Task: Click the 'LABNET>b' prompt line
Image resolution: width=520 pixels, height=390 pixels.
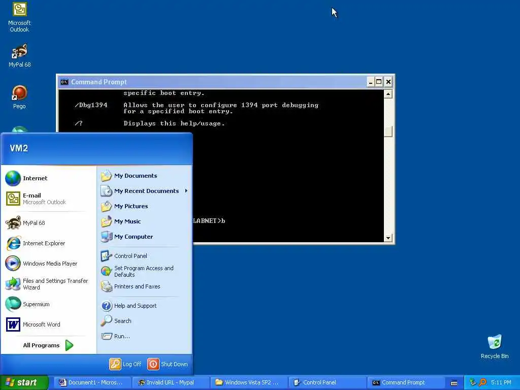Action: 209,221
